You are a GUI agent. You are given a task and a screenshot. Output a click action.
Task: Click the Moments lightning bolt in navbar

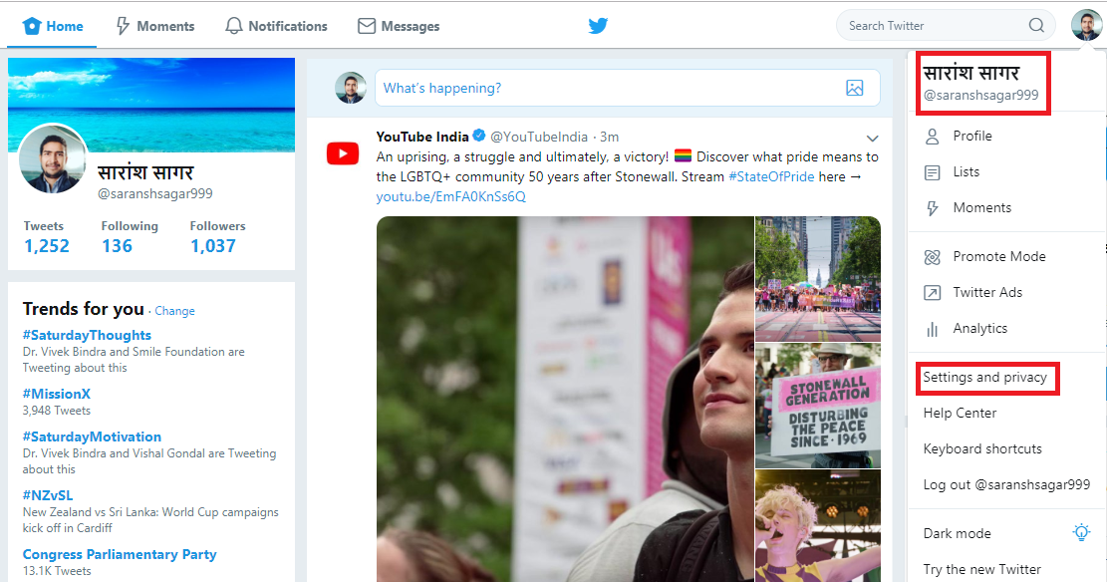[x=123, y=26]
